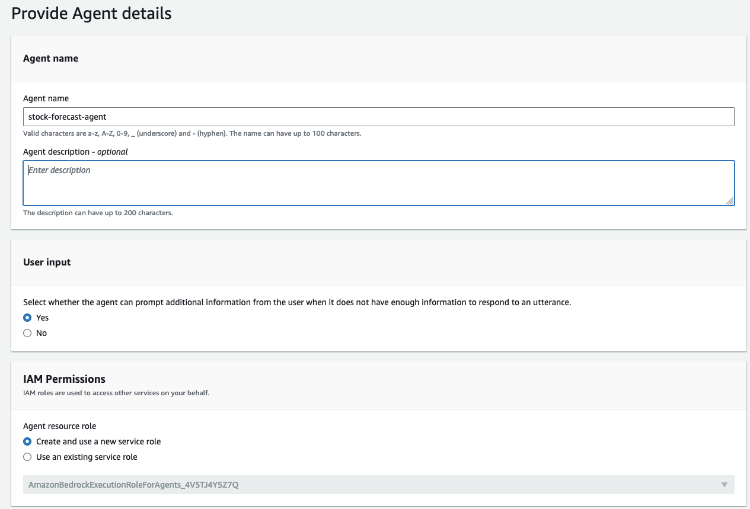
Task: Click the Enter description placeholder text
Action: click(x=59, y=169)
